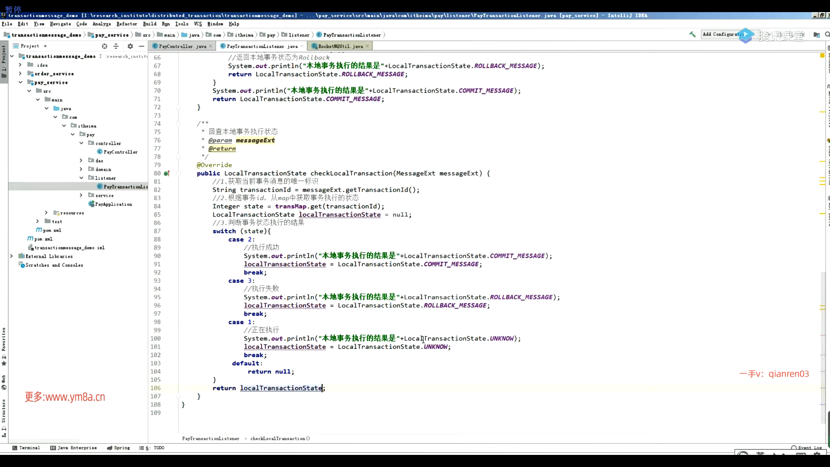Open the Refactor menu

[x=126, y=24]
